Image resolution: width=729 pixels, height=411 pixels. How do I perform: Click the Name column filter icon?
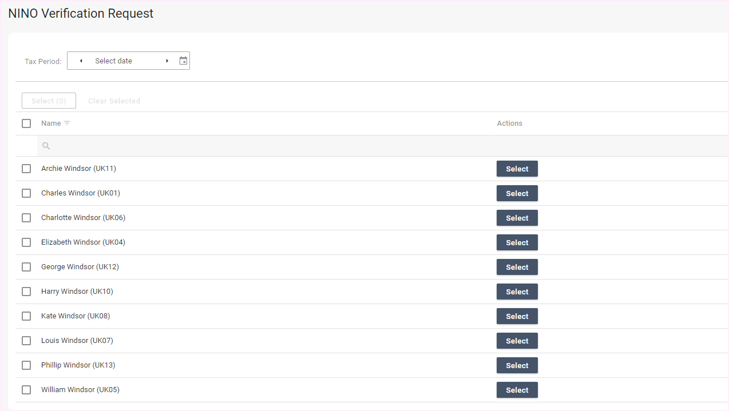coord(67,123)
